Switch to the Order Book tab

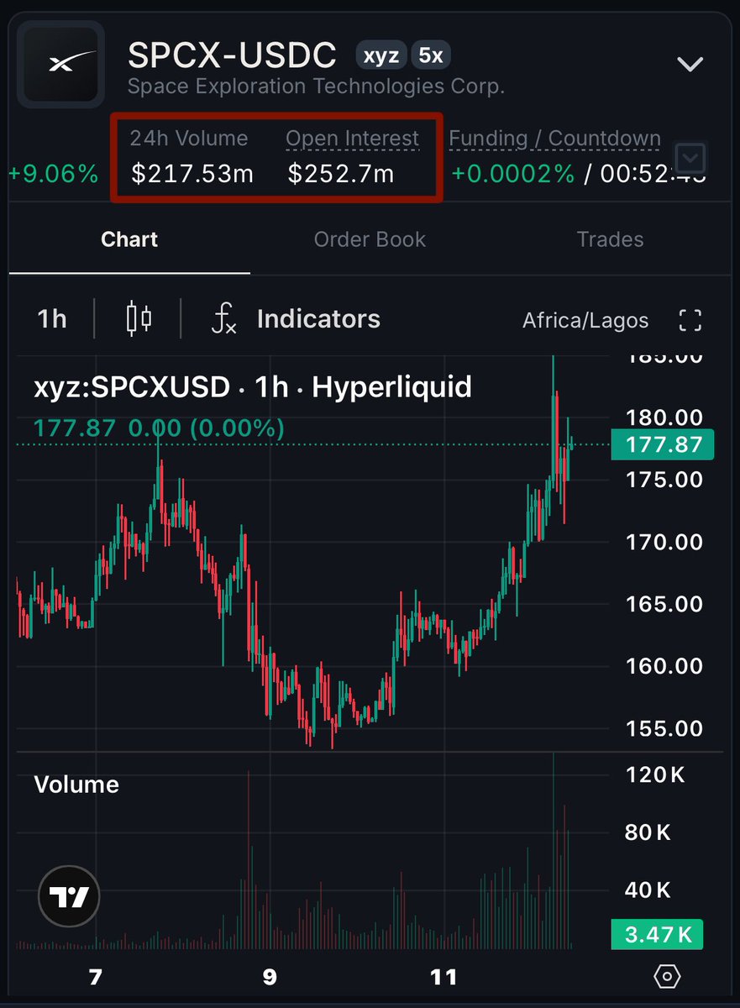370,239
